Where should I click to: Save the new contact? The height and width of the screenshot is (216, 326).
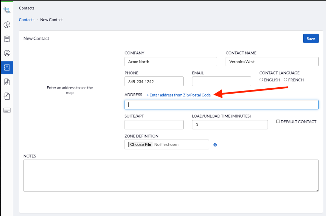click(x=311, y=38)
